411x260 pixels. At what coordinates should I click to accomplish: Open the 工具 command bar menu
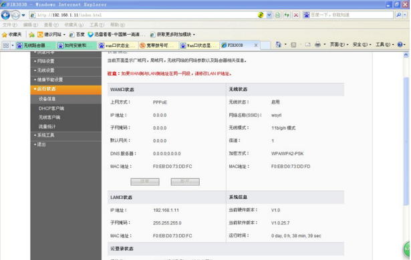point(384,45)
